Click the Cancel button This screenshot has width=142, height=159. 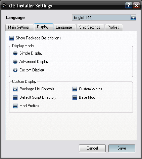point(92,148)
